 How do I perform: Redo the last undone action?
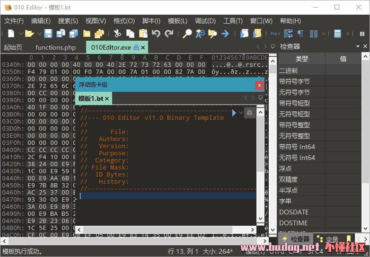(x=169, y=34)
